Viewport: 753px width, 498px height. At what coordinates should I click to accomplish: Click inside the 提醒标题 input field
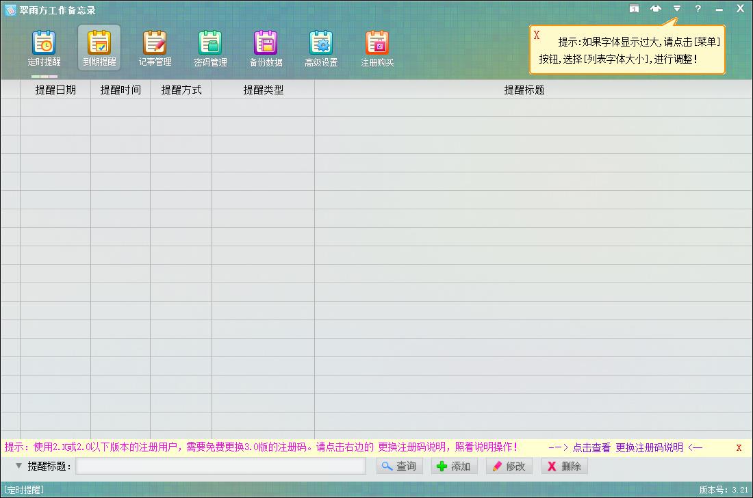click(219, 466)
